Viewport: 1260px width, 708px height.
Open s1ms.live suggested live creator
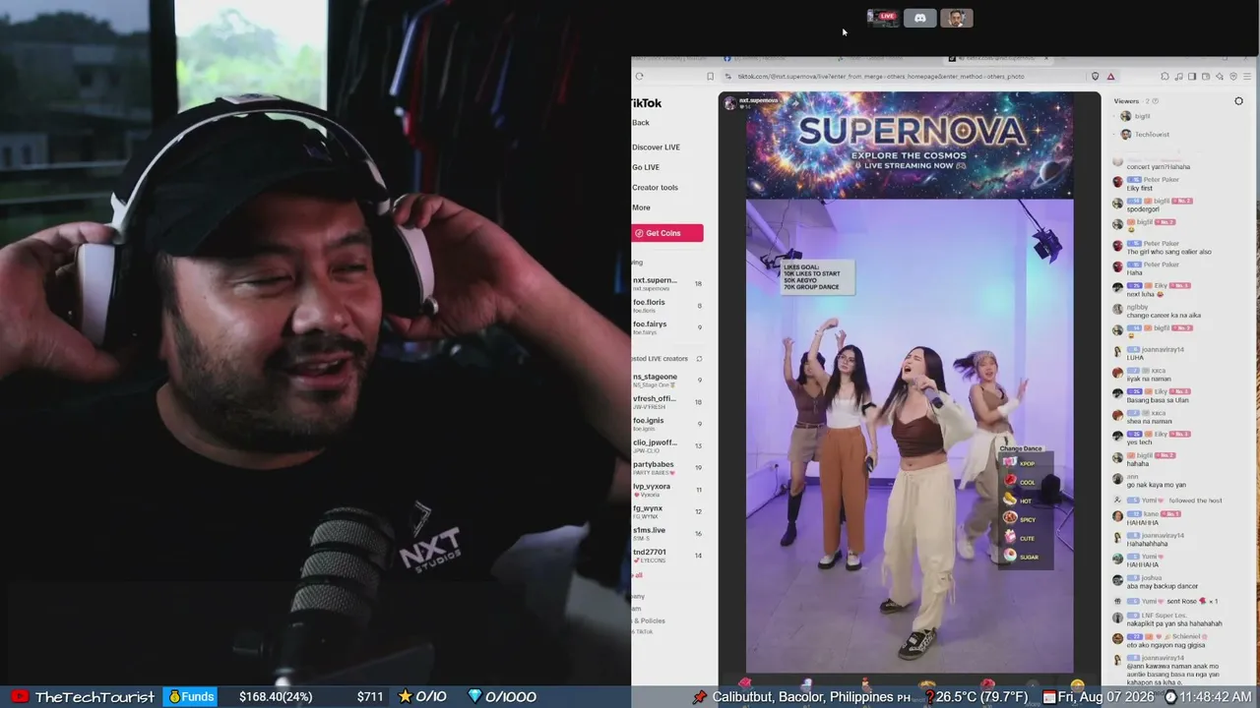click(667, 533)
